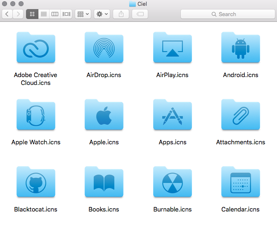Viewport: 277px width, 228px height.
Task: Click the Edit Tags button
Action: tap(140, 14)
